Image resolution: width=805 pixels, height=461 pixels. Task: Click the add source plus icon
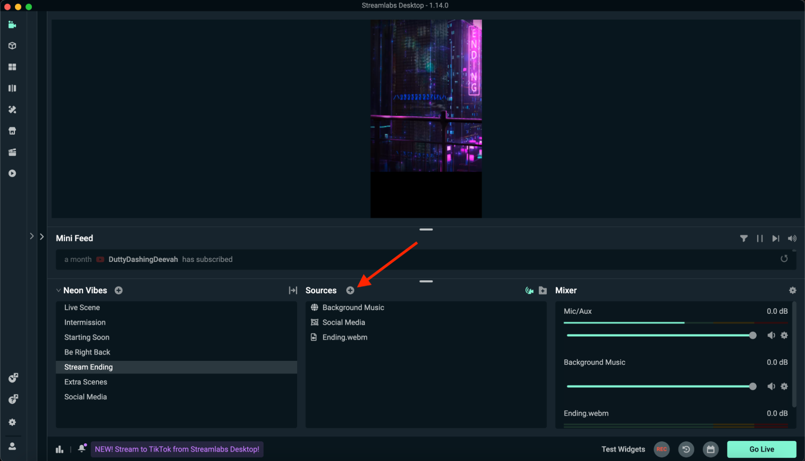pyautogui.click(x=350, y=290)
